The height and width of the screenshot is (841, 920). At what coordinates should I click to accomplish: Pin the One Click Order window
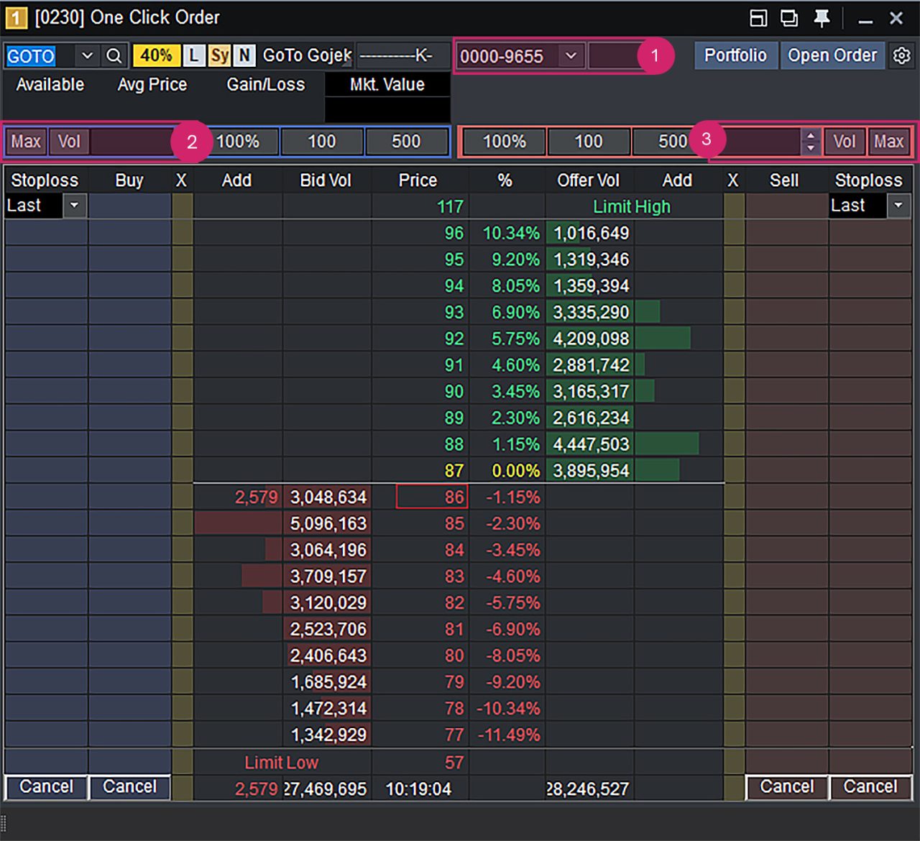pyautogui.click(x=822, y=18)
